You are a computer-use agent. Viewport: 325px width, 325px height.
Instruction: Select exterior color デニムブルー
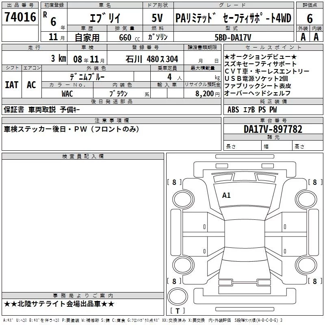pos(87,77)
